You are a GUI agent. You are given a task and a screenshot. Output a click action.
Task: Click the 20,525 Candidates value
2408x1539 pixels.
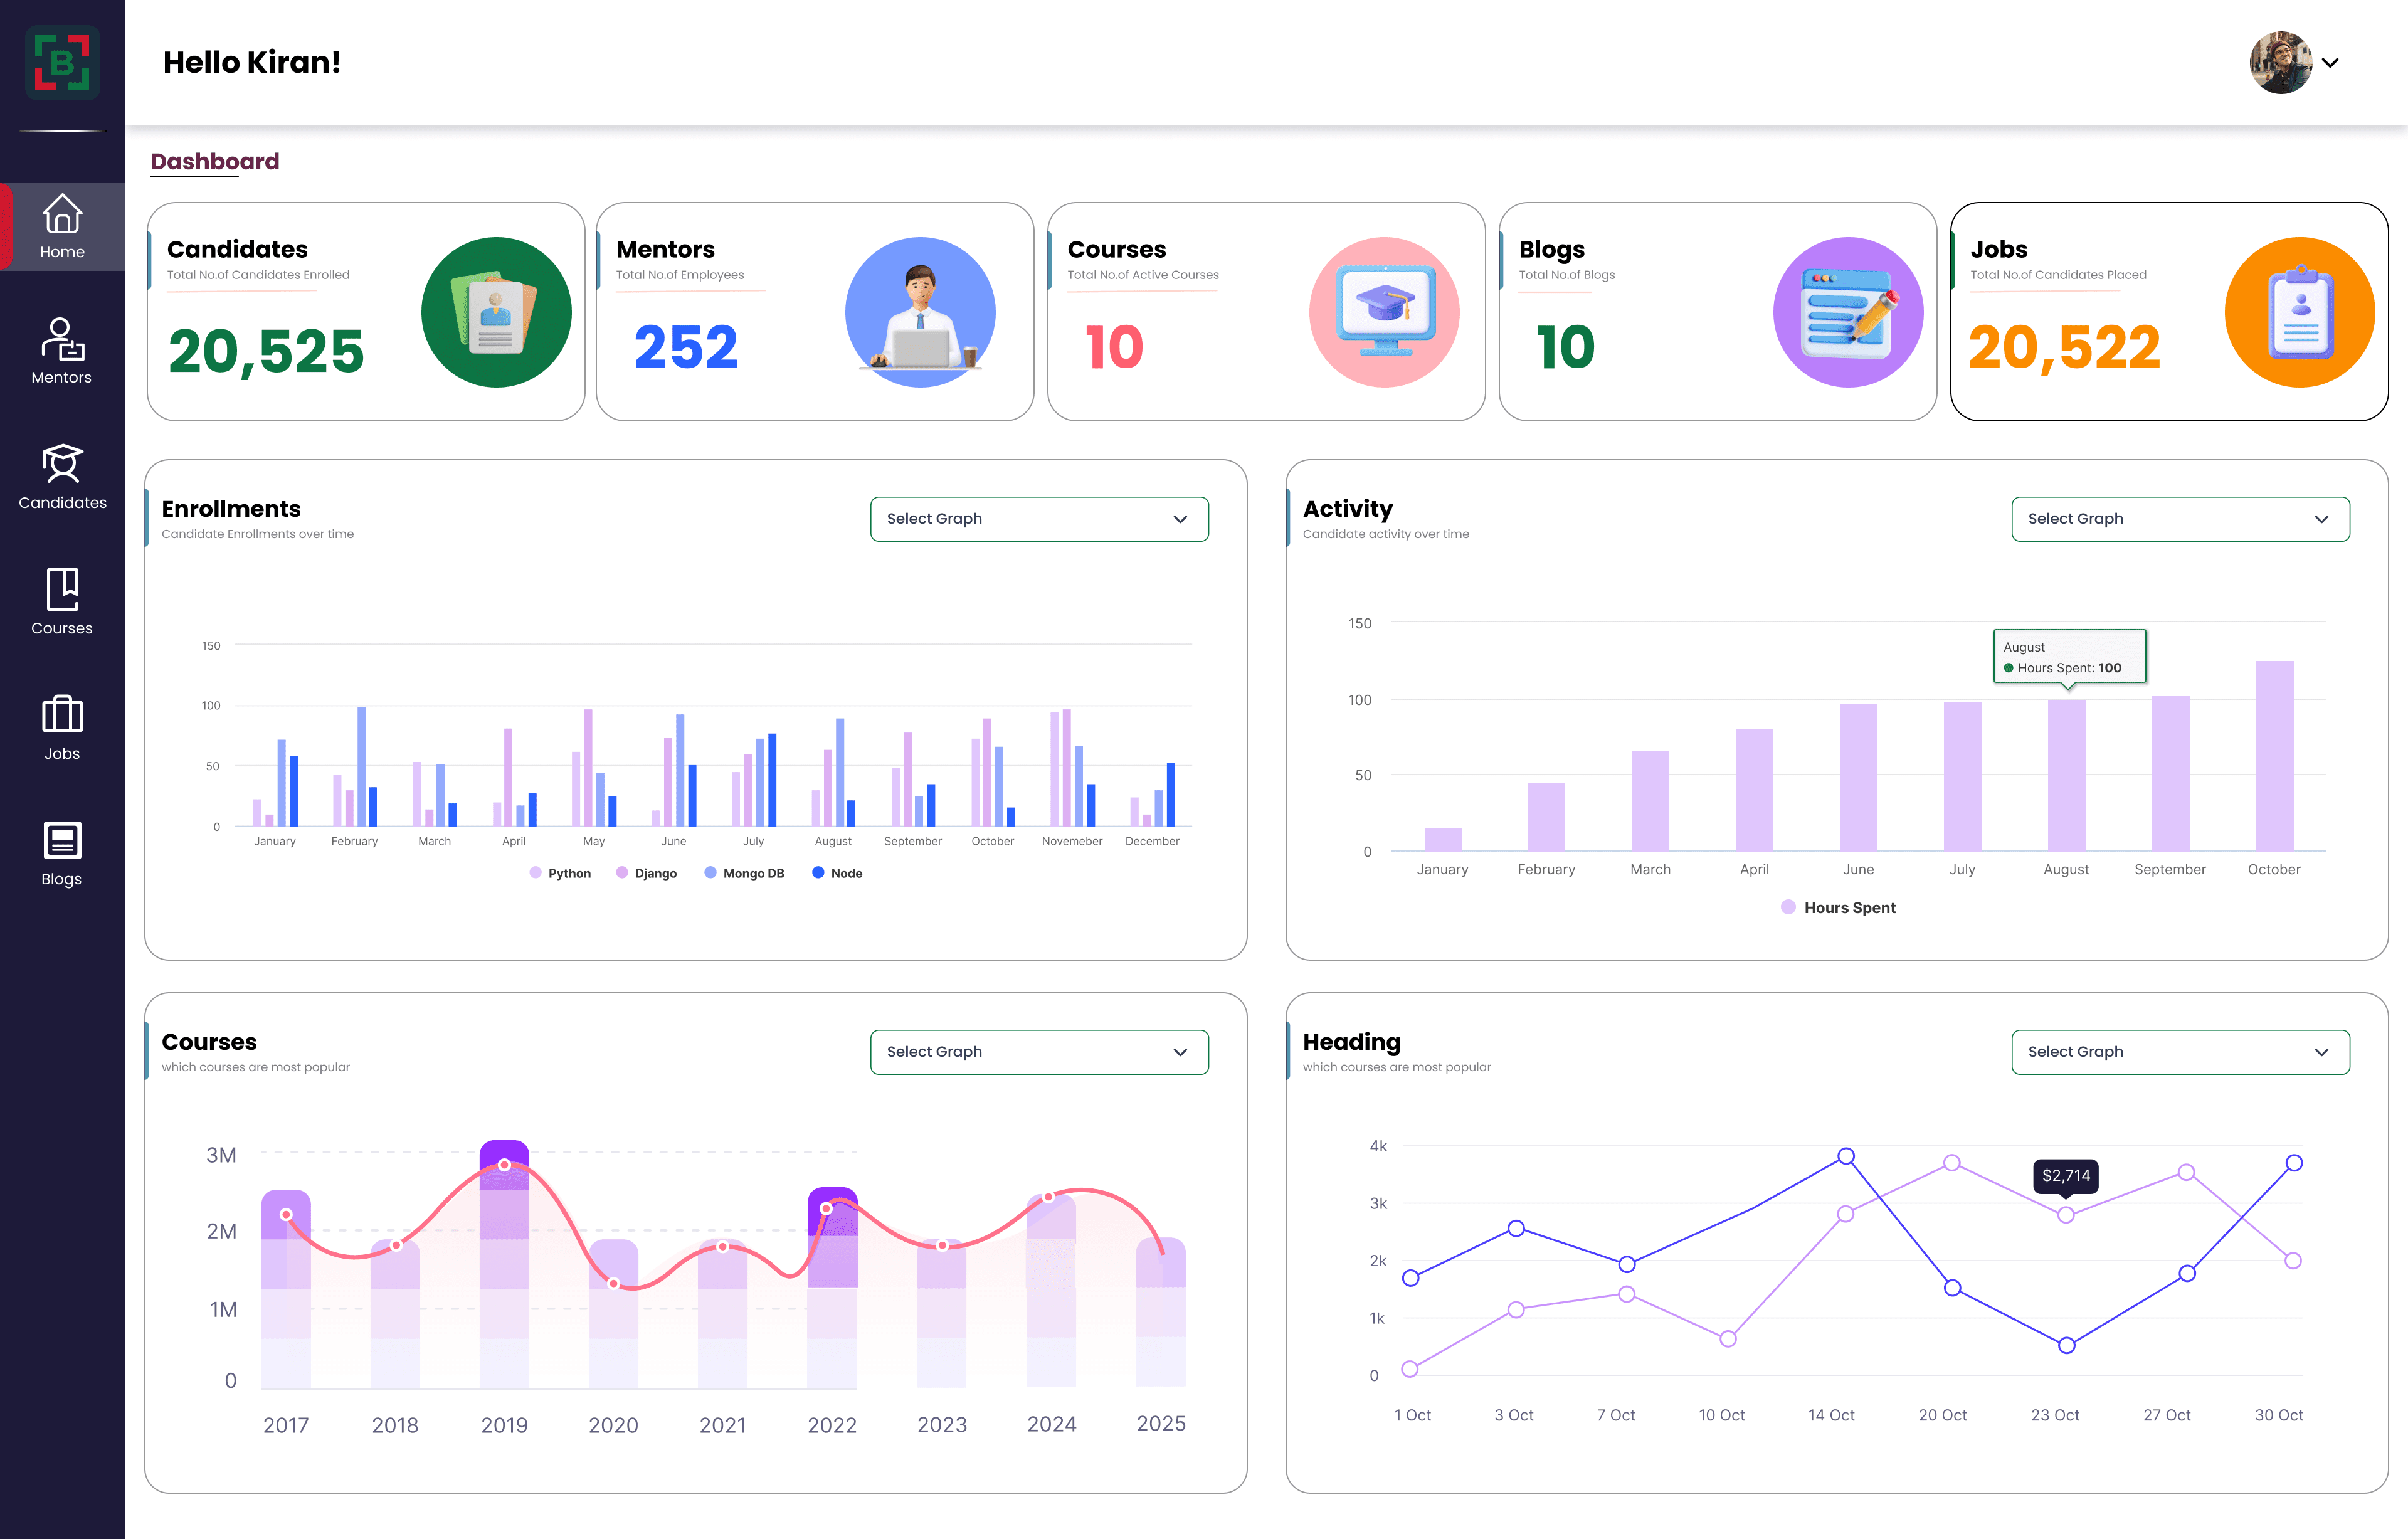click(266, 351)
